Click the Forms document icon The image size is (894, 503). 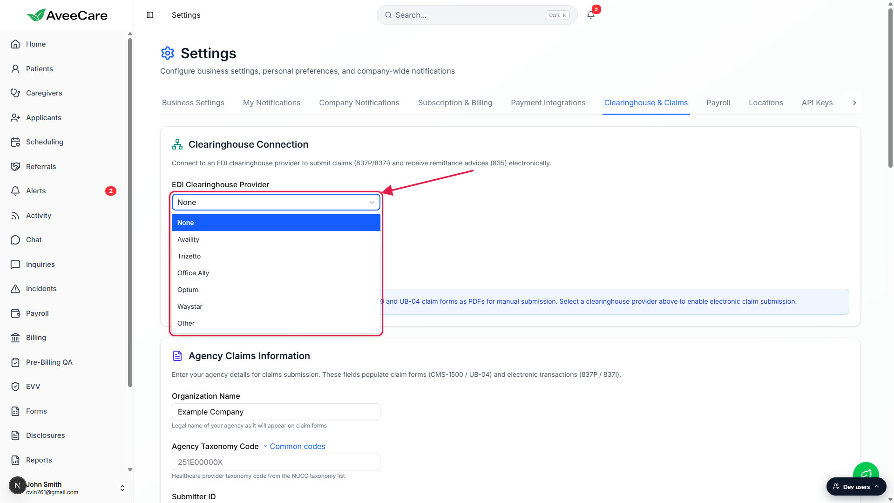pos(15,411)
